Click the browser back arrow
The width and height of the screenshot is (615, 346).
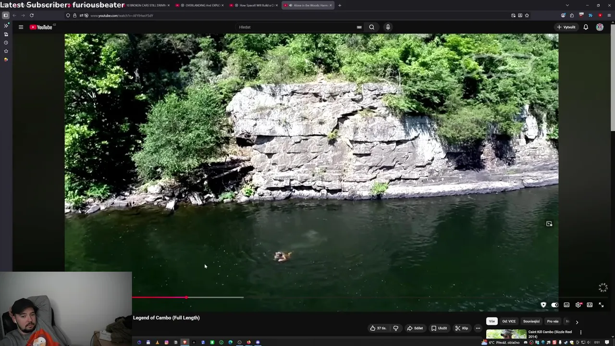[14, 15]
